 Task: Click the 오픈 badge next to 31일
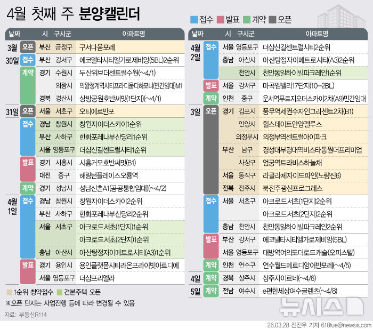coord(28,111)
